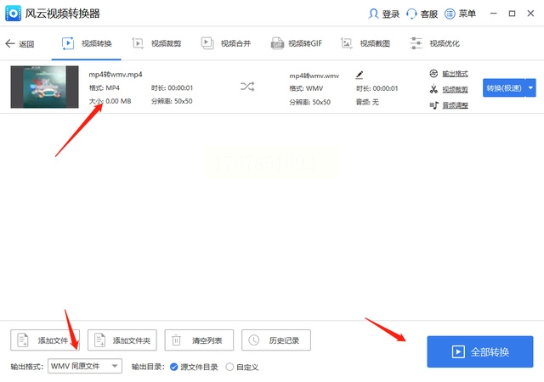The height and width of the screenshot is (382, 544).
Task: Click the shuffle convert arrows icon
Action: [247, 87]
